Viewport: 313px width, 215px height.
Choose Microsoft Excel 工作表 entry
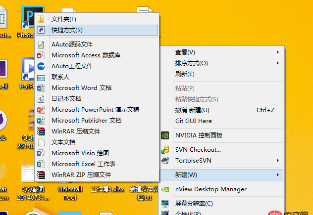(x=97, y=164)
